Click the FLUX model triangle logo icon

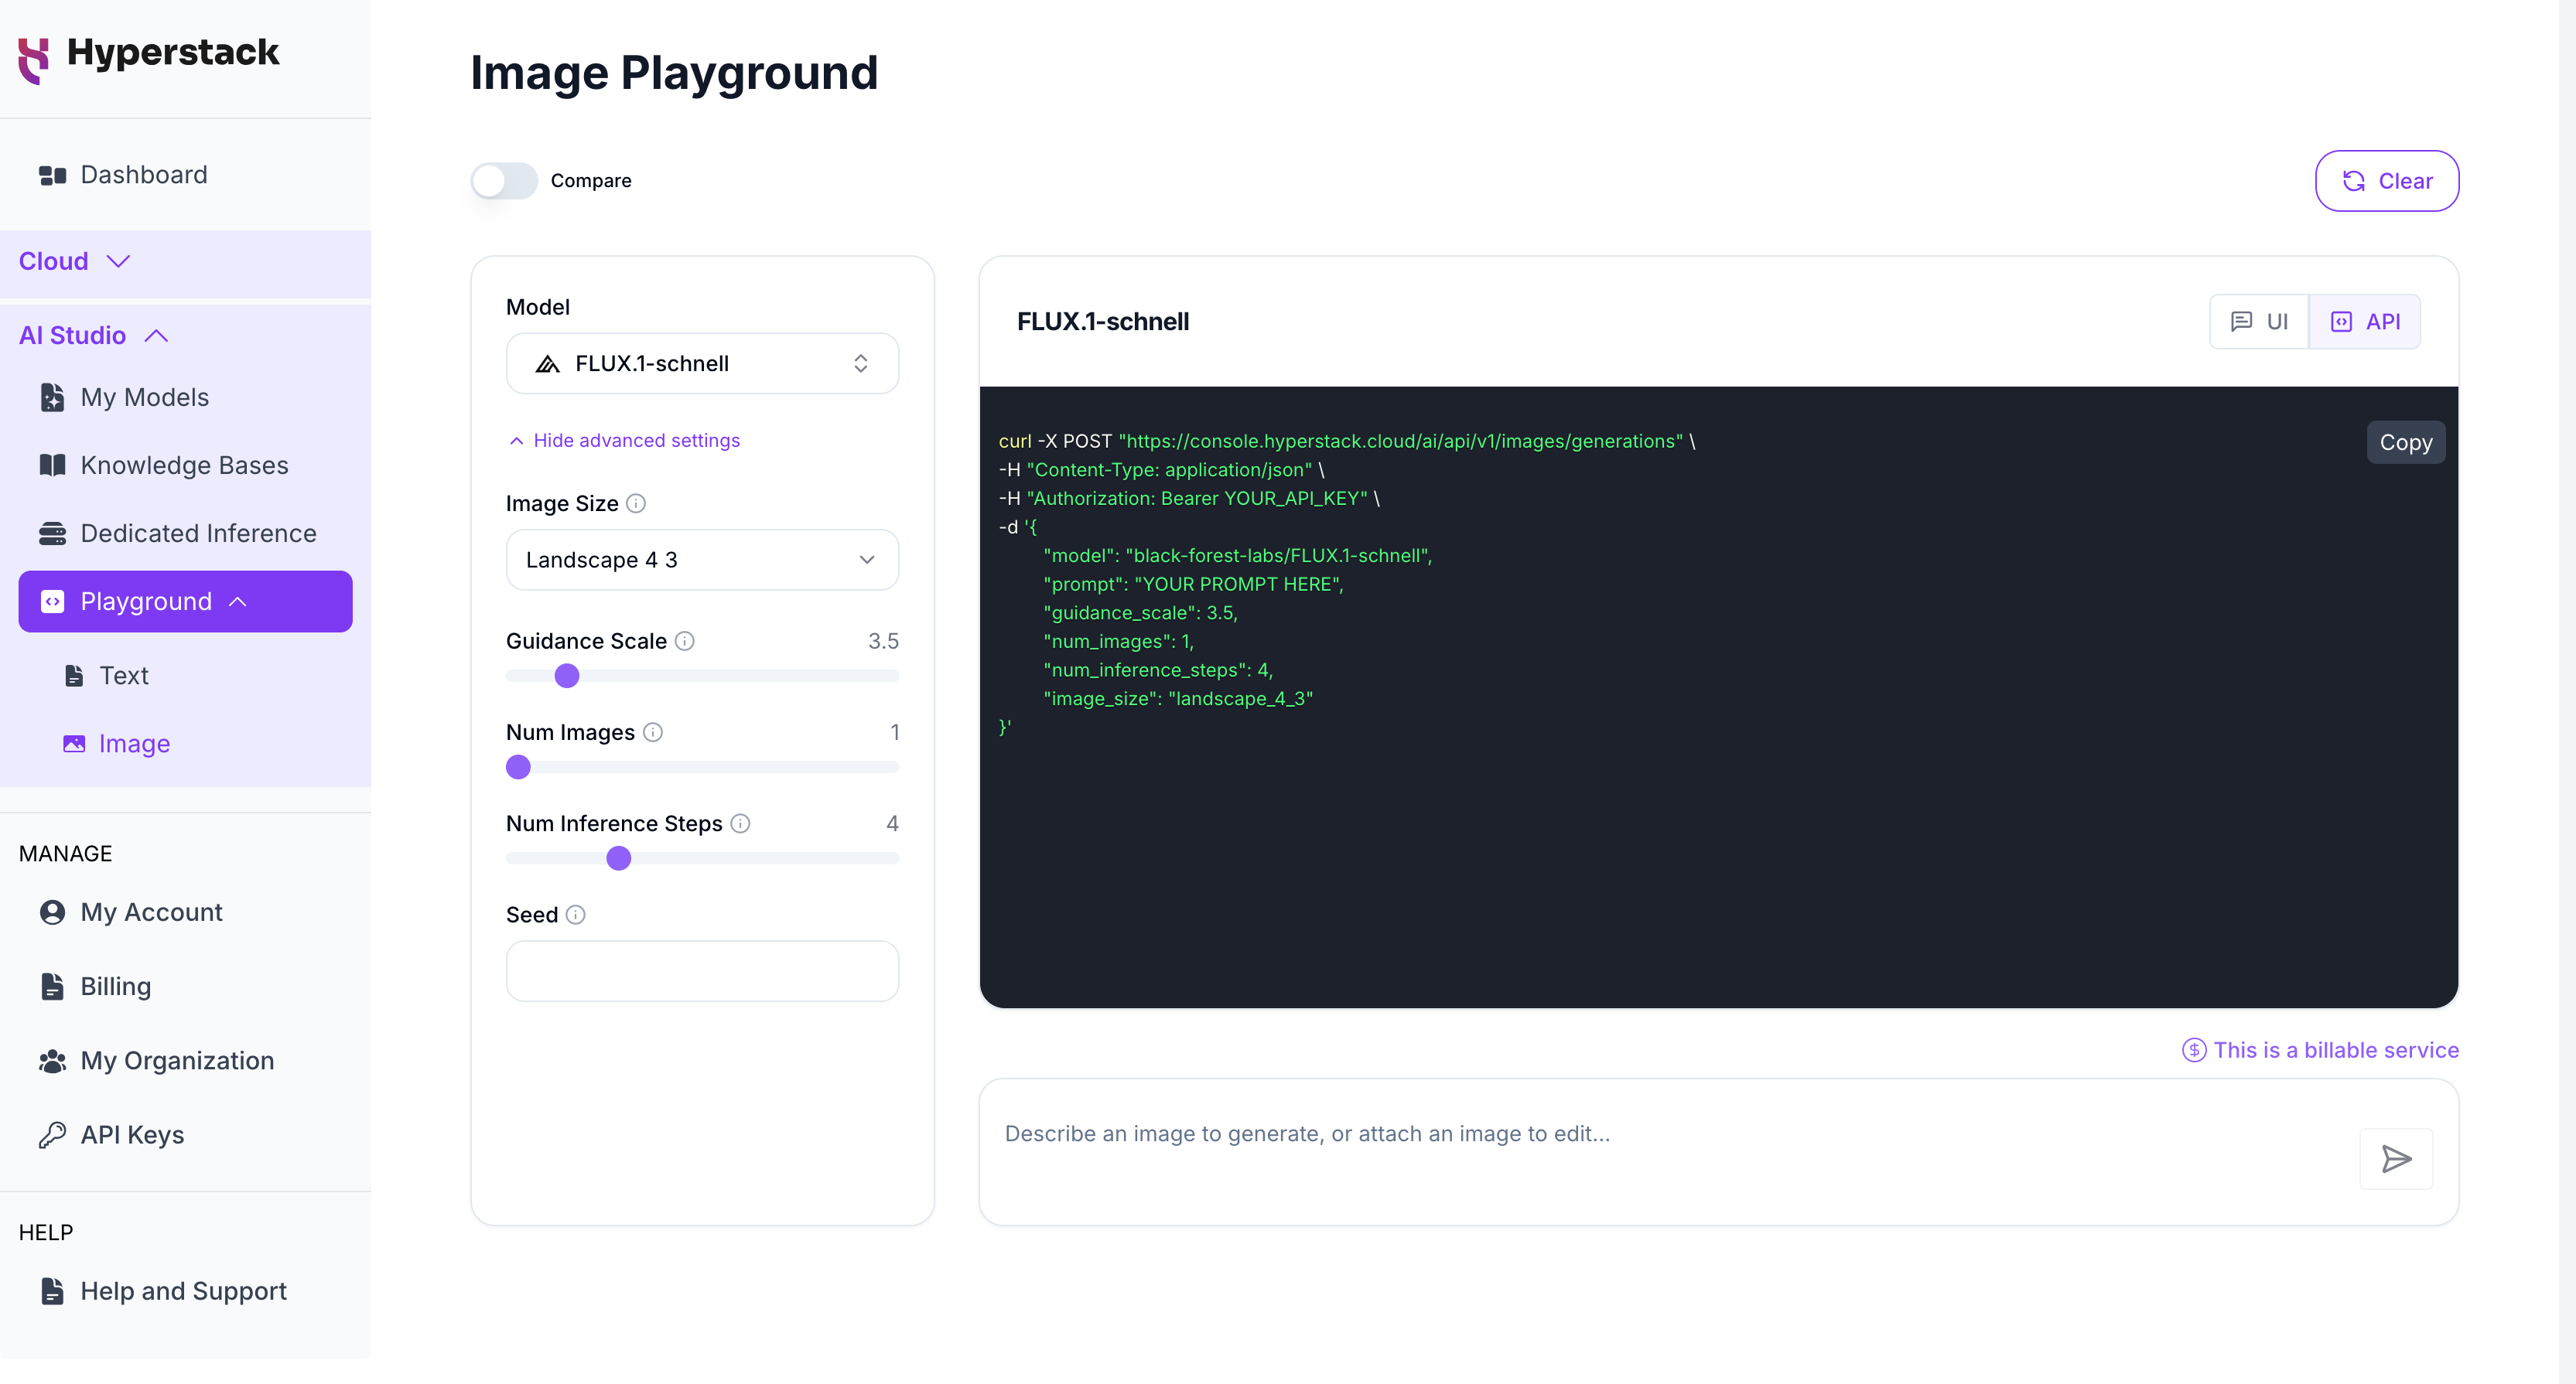click(x=547, y=363)
